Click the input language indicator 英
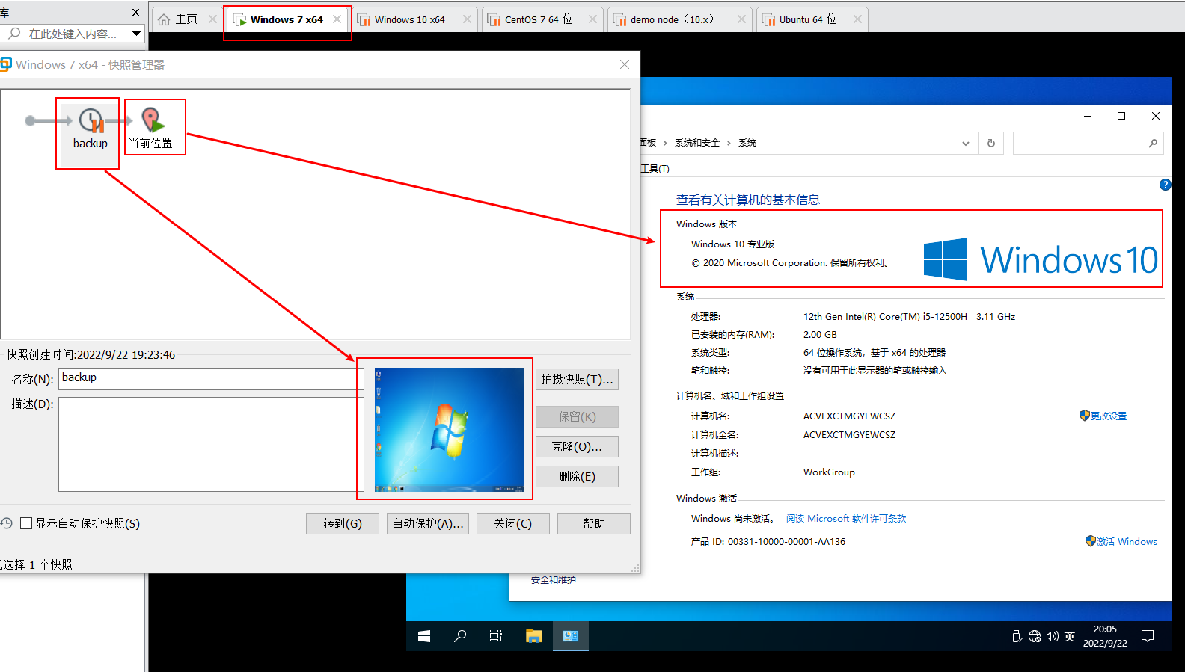This screenshot has width=1185, height=672. point(1070,636)
